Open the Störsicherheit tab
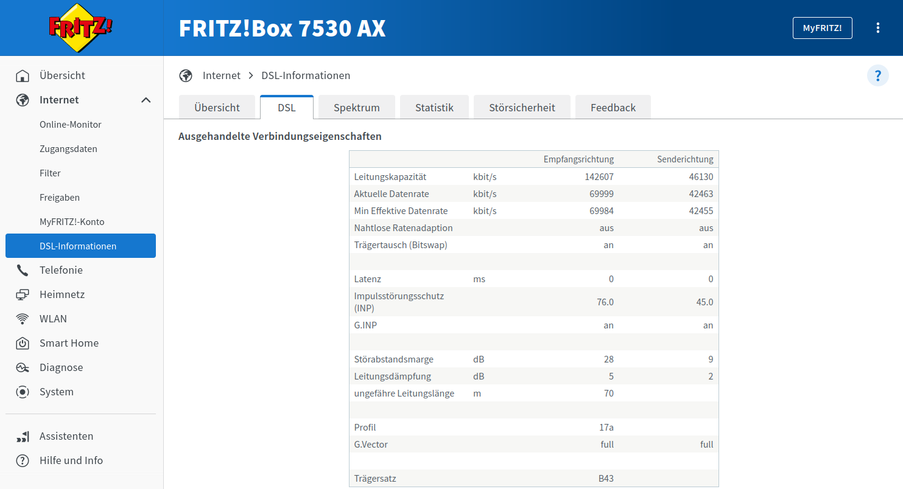The image size is (903, 489). [x=522, y=107]
